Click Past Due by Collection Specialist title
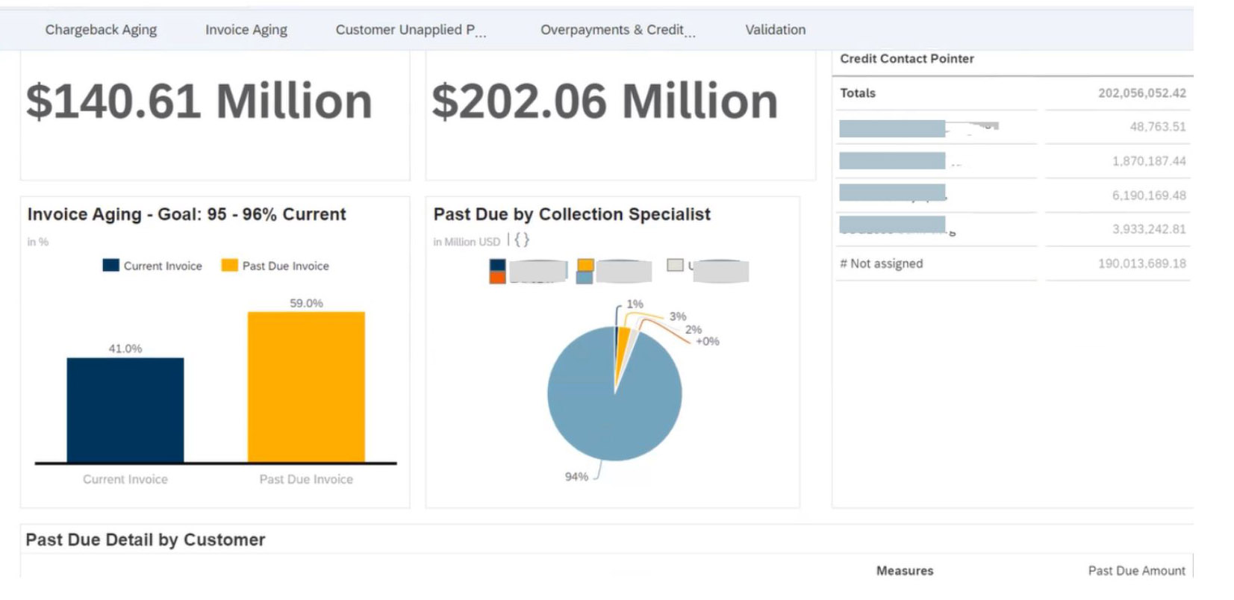Screen dimensions: 1234x600 pyautogui.click(x=572, y=214)
